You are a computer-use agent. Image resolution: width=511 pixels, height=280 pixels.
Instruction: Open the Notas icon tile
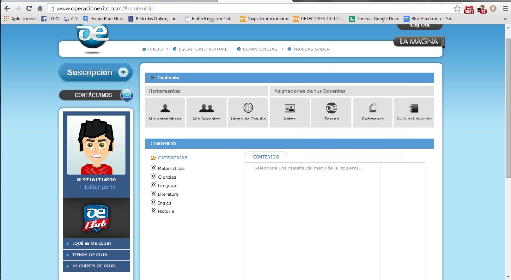tap(289, 108)
